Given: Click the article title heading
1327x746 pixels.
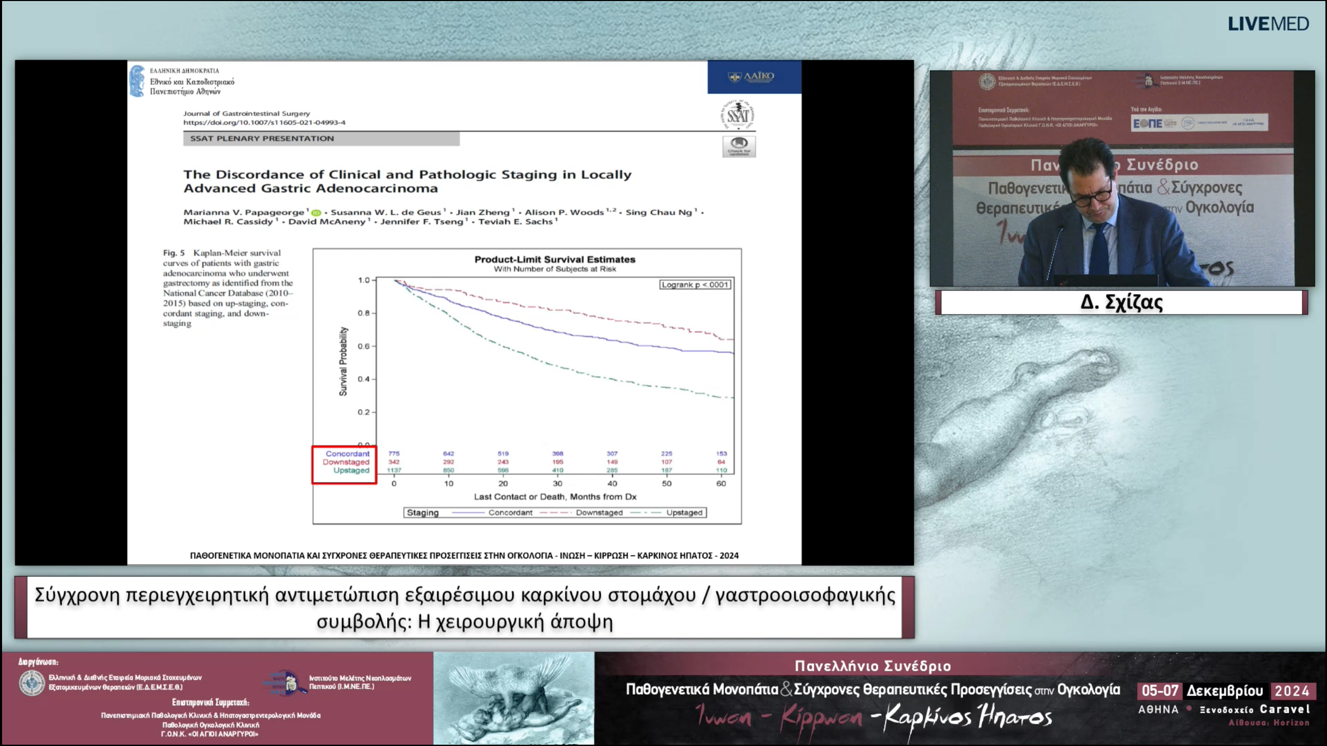Looking at the screenshot, I should click(407, 181).
